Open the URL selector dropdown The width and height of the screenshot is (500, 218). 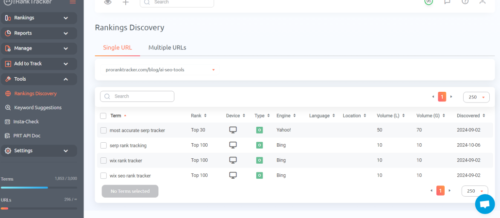coord(160,70)
